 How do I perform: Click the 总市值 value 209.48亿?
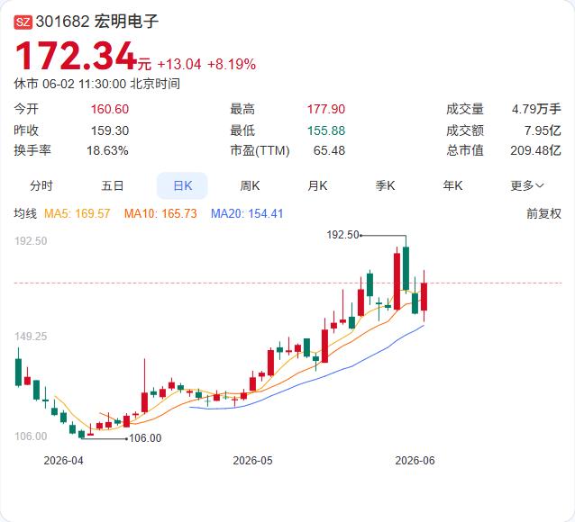pos(535,150)
